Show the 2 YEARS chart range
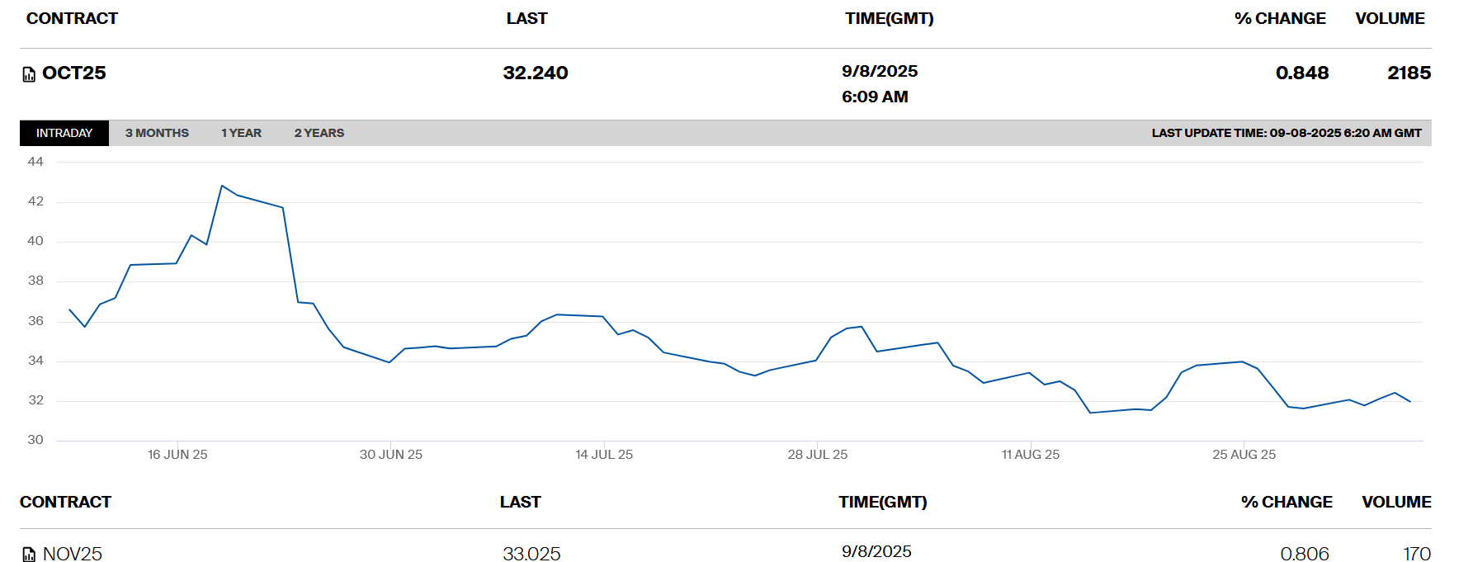The height and width of the screenshot is (562, 1473). pos(319,133)
